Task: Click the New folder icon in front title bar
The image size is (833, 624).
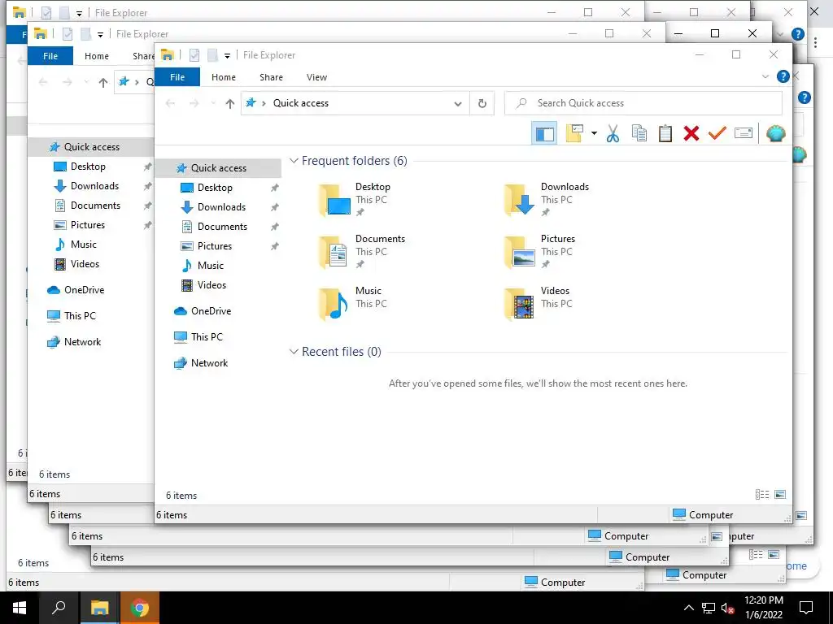Action: [x=212, y=54]
